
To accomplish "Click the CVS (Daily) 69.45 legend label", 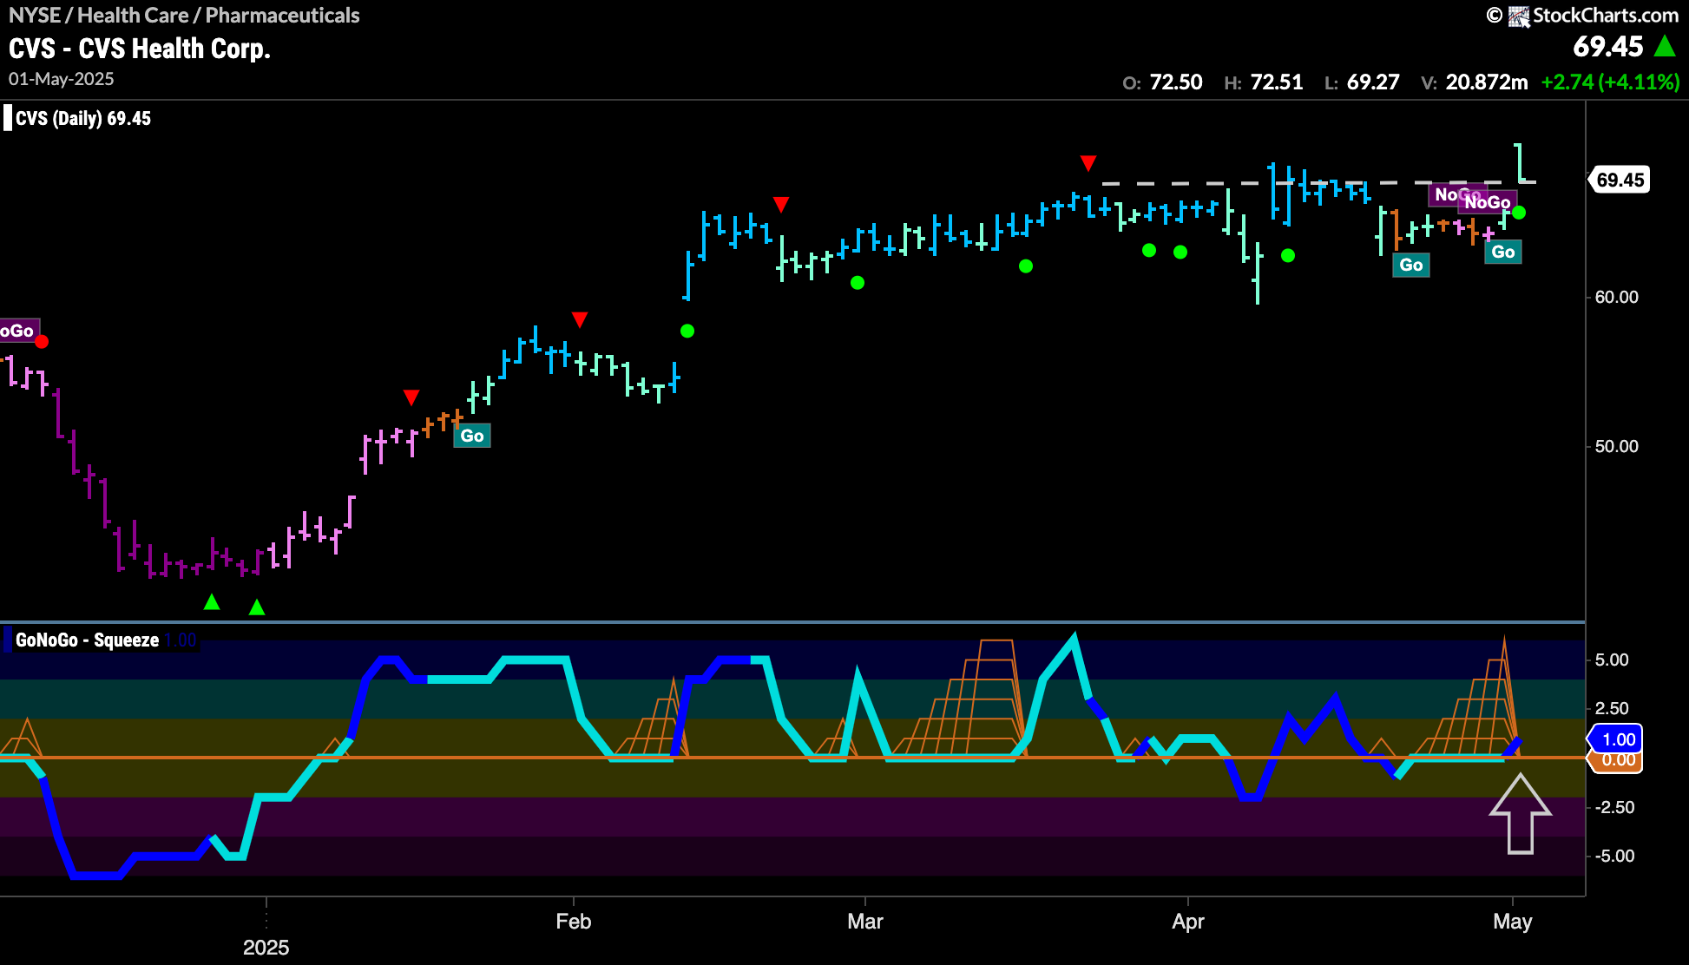I will [83, 118].
